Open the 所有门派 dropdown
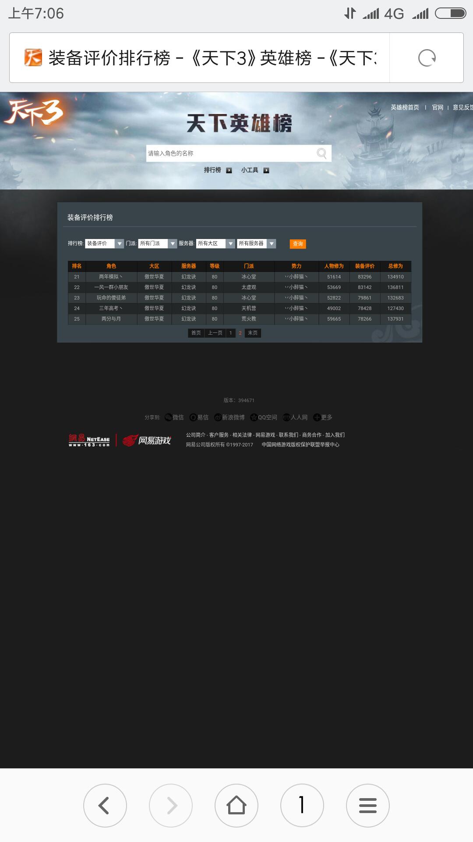This screenshot has width=473, height=842. point(158,243)
